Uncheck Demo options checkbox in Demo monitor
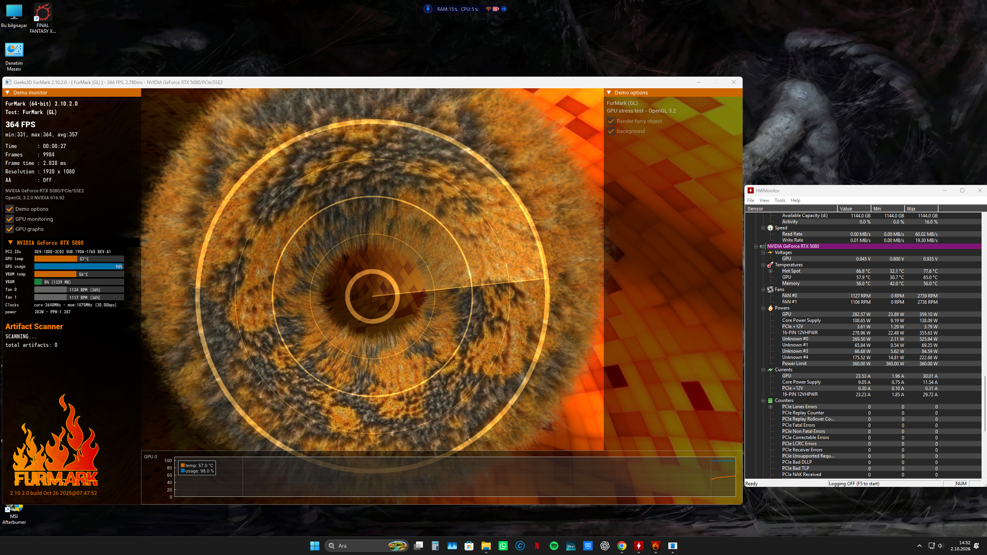The height and width of the screenshot is (555, 987). [x=10, y=209]
